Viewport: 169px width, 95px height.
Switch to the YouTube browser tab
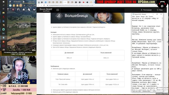[x=83, y=2]
